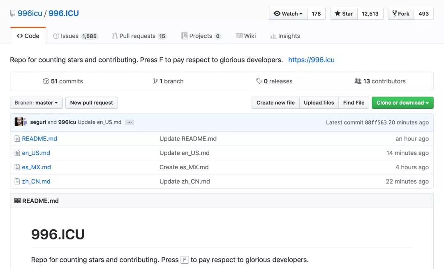Click the fork icon on the Fork button
The height and width of the screenshot is (269, 444).
[x=394, y=13]
